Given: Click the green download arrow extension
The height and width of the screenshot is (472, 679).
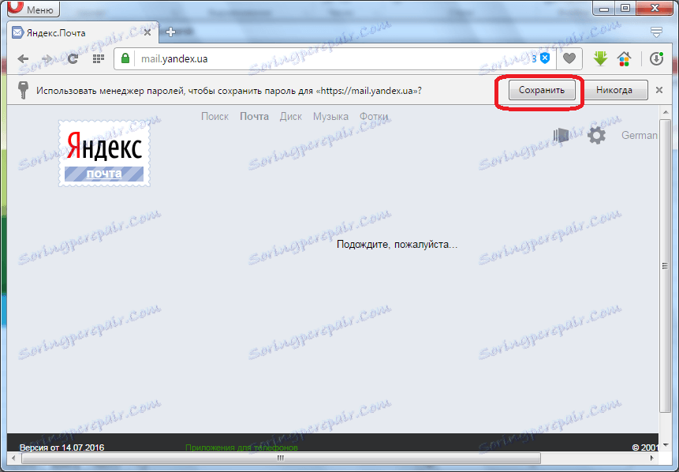Looking at the screenshot, I should tap(601, 58).
